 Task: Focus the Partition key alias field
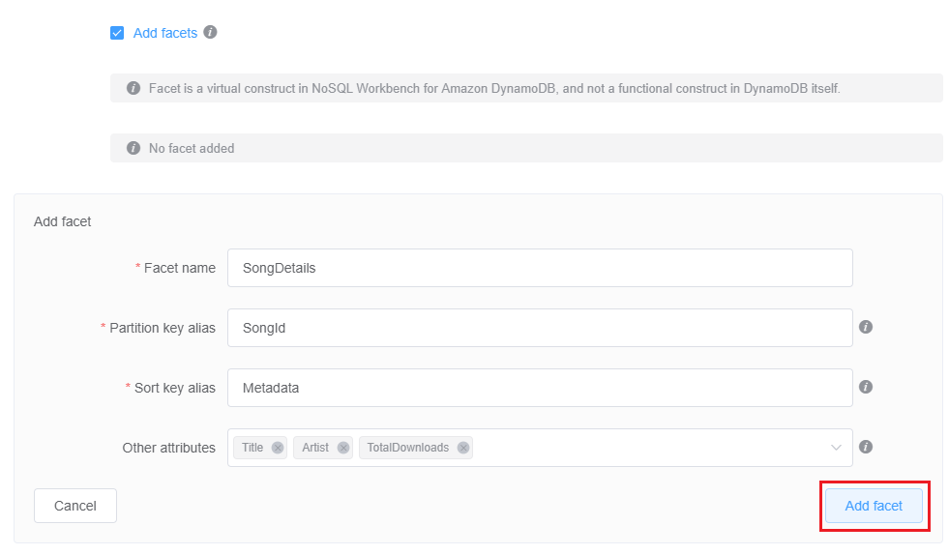click(x=539, y=328)
